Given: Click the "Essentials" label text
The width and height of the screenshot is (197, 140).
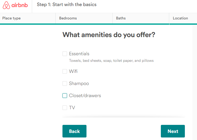Looking at the screenshot, I should coord(79,54).
